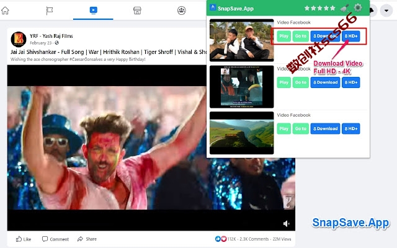397x248 pixels.
Task: Click HD+ for the first video
Action: pyautogui.click(x=350, y=36)
